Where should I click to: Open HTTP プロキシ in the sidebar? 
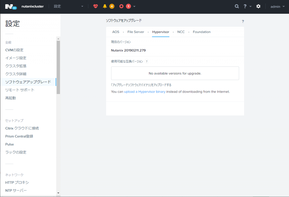[17, 182]
